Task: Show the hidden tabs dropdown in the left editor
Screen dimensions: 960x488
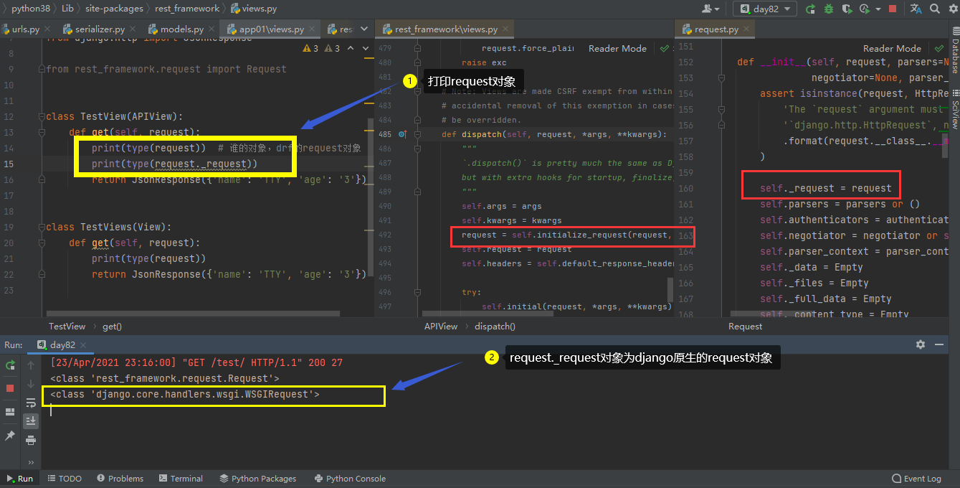Action: [x=364, y=29]
